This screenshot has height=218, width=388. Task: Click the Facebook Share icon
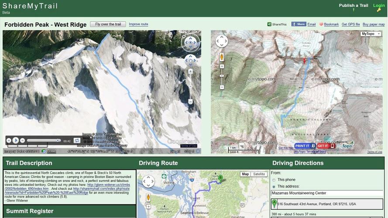(x=299, y=24)
